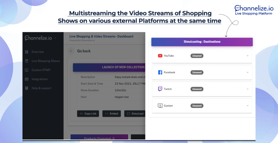Click the megan rose host name
The width and height of the screenshot is (278, 143).
122,97
